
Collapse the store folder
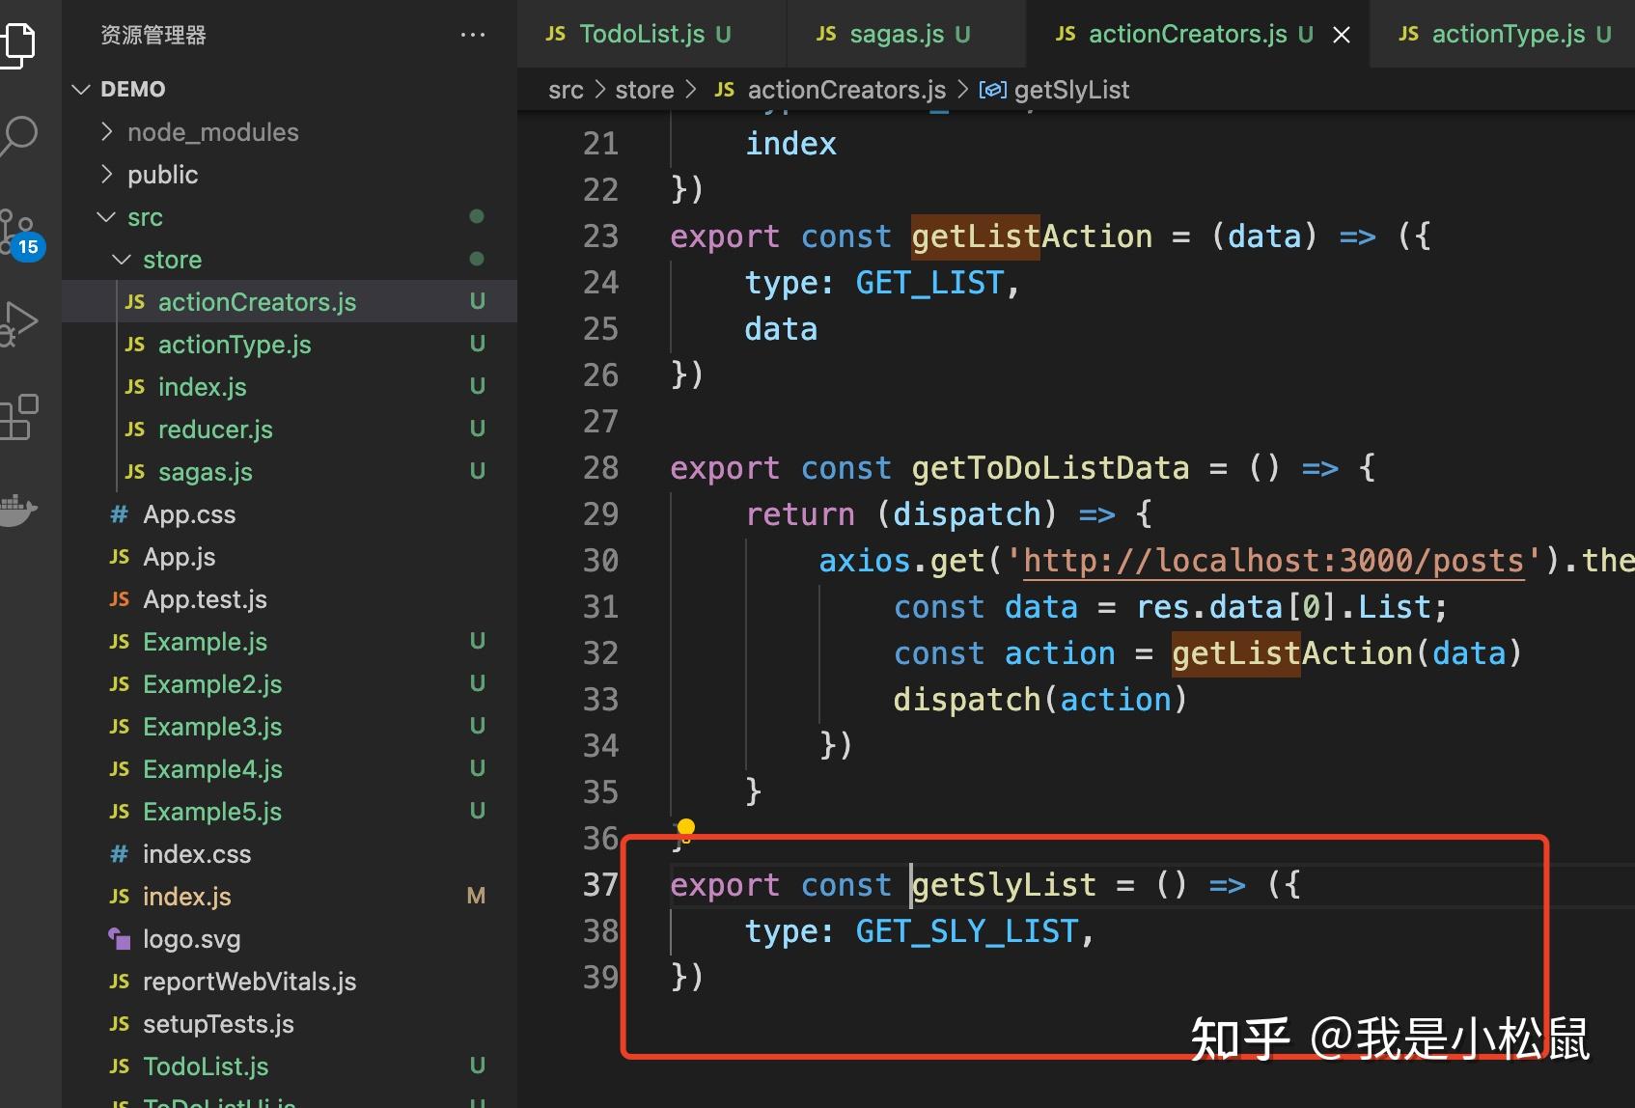pos(290,260)
